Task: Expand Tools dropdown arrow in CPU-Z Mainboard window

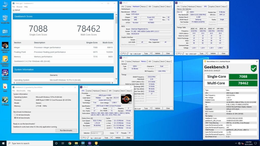Action: (x=151, y=53)
